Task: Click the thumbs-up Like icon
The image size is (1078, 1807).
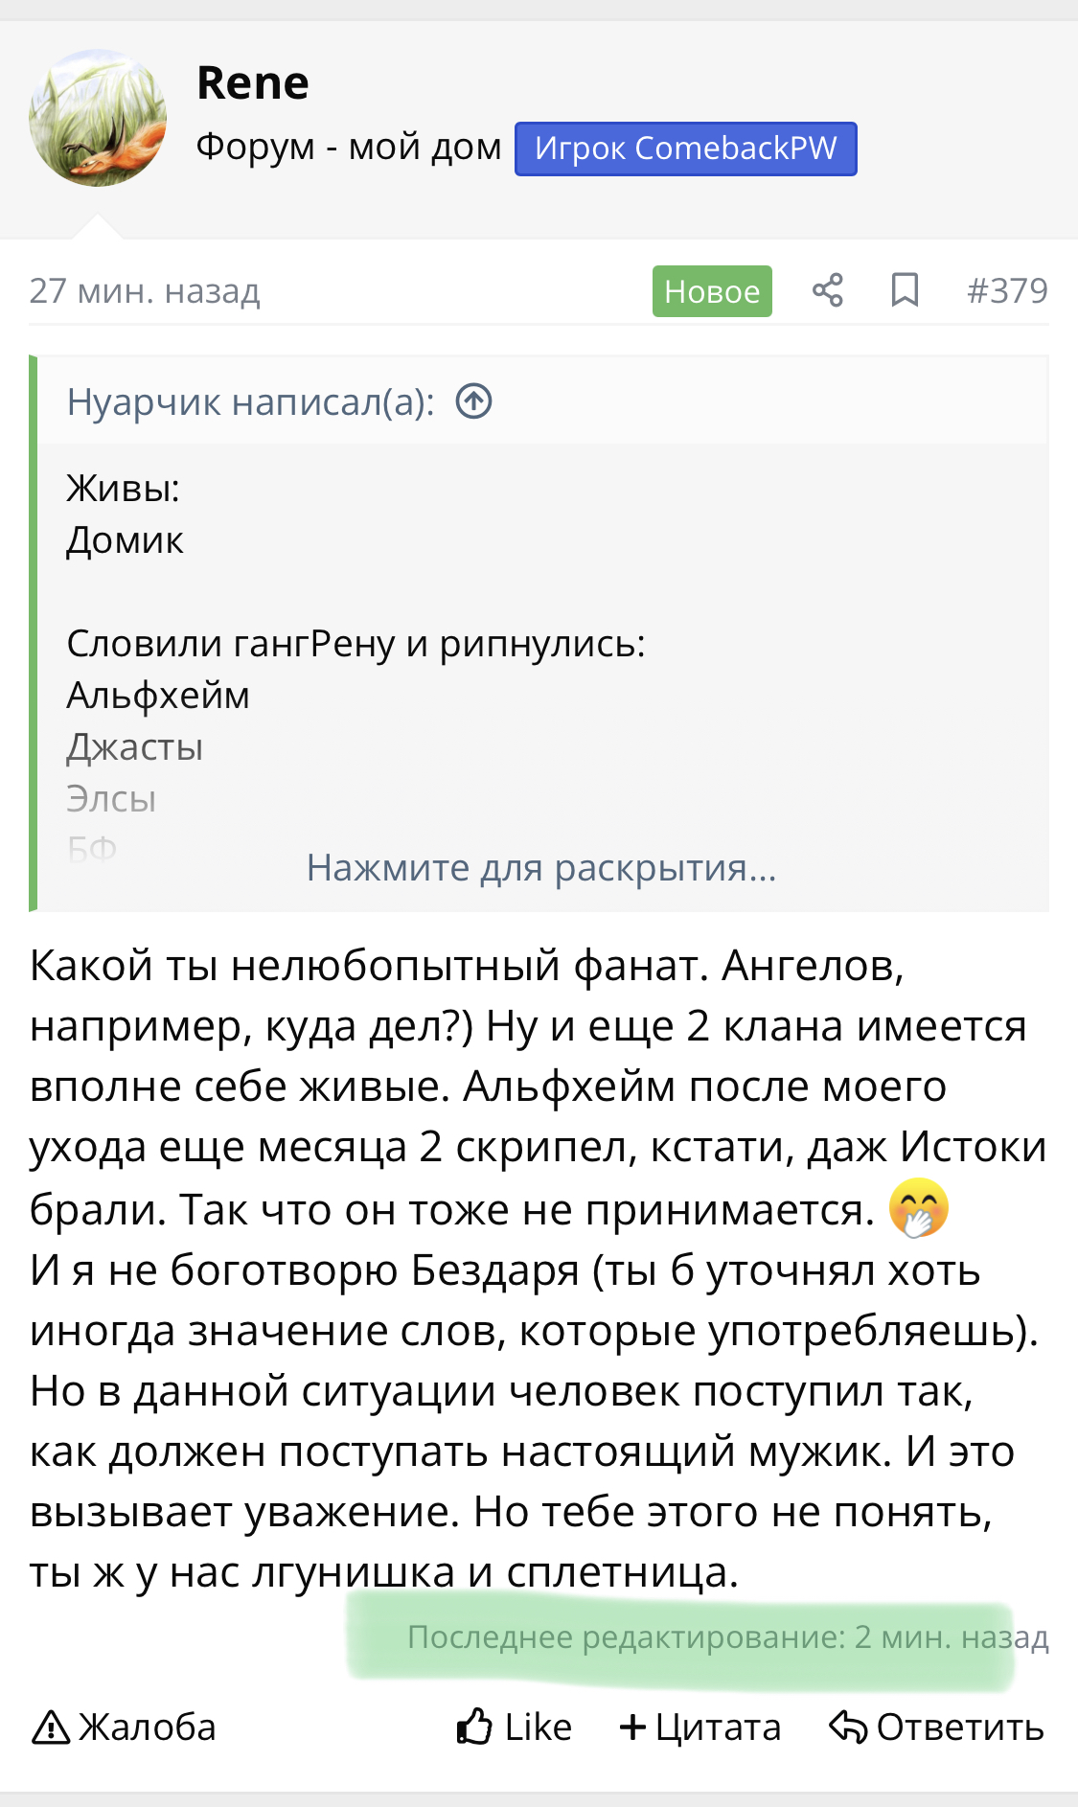Action: [475, 1727]
